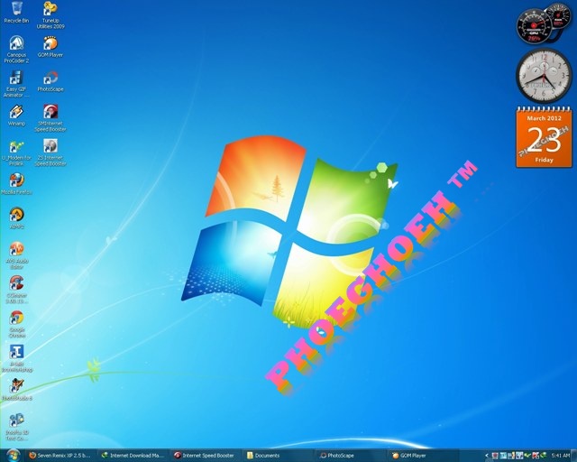Click the Windows Start orb

point(14,456)
